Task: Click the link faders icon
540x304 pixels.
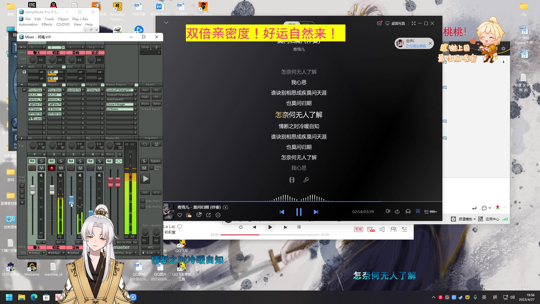Action: (x=145, y=193)
